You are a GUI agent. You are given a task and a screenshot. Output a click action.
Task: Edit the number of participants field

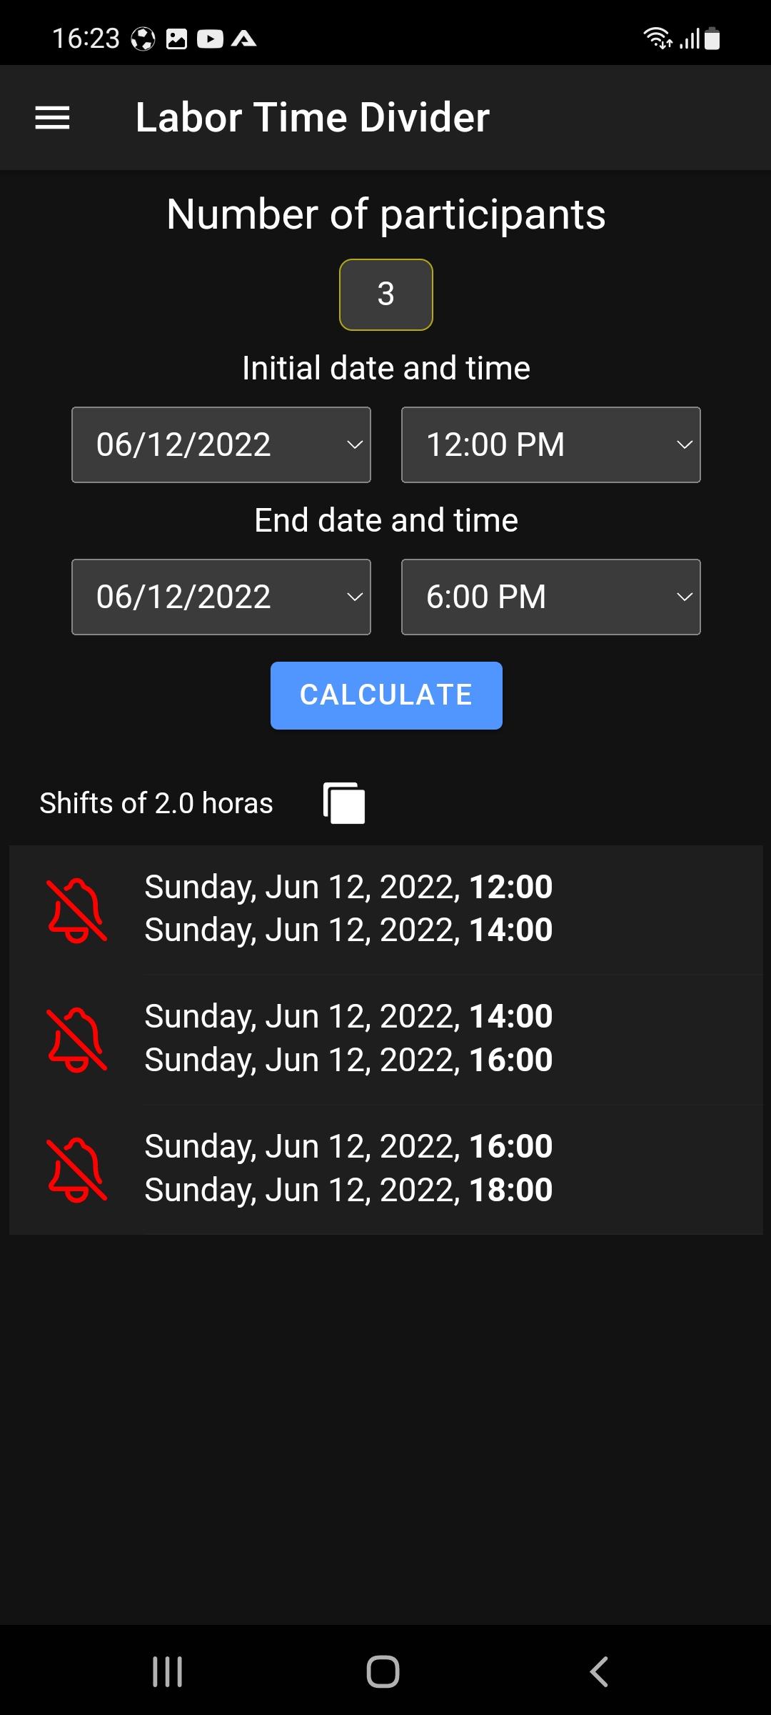click(x=386, y=294)
